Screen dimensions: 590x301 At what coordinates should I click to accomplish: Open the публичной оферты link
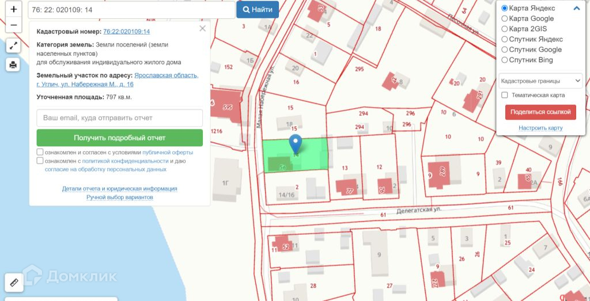(168, 153)
